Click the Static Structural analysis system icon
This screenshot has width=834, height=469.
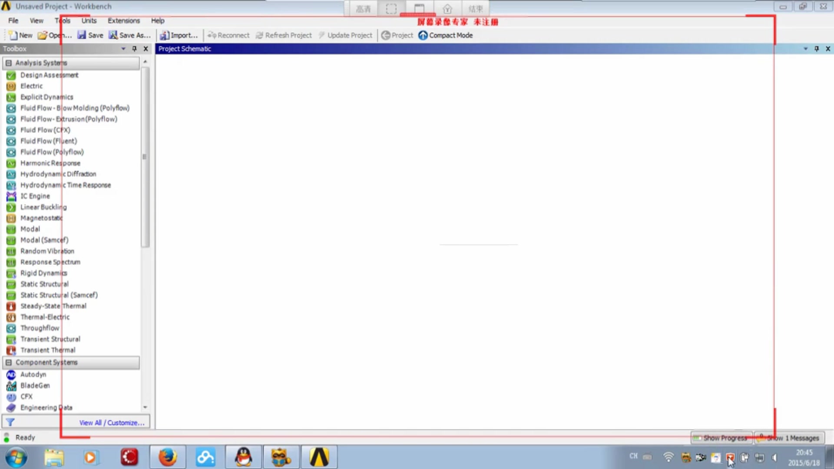coord(11,284)
